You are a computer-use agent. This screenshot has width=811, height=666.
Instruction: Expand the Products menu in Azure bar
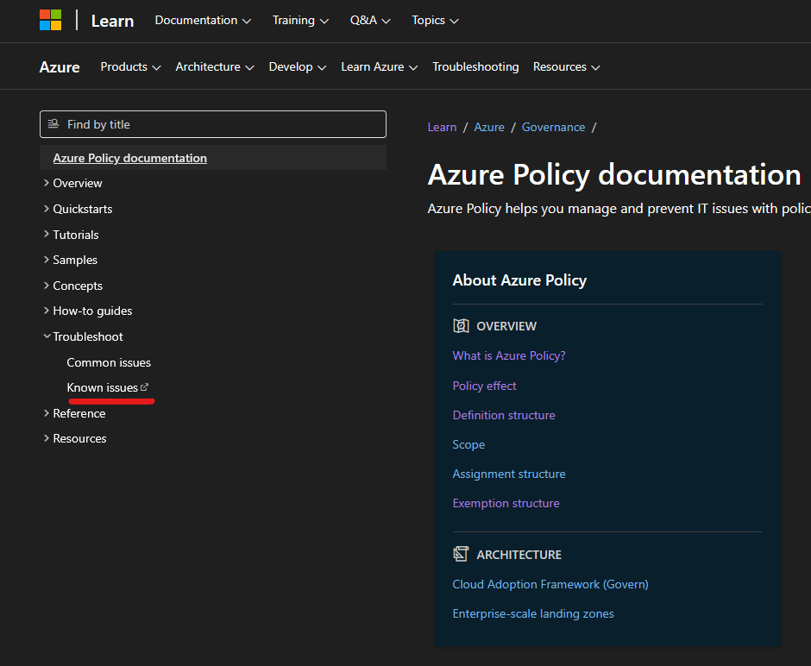click(130, 66)
